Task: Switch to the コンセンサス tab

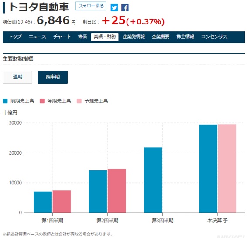Action: [214, 37]
